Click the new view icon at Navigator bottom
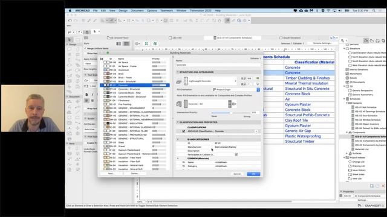This screenshot has height=217, width=387. 372,186
